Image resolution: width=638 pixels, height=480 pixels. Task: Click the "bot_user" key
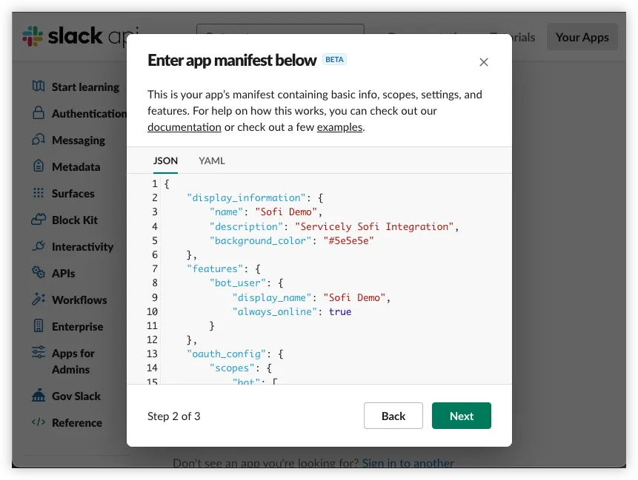238,283
